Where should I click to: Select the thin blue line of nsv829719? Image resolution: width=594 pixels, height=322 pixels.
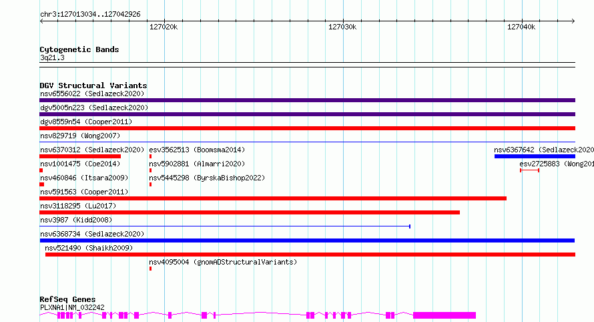[x=307, y=142]
